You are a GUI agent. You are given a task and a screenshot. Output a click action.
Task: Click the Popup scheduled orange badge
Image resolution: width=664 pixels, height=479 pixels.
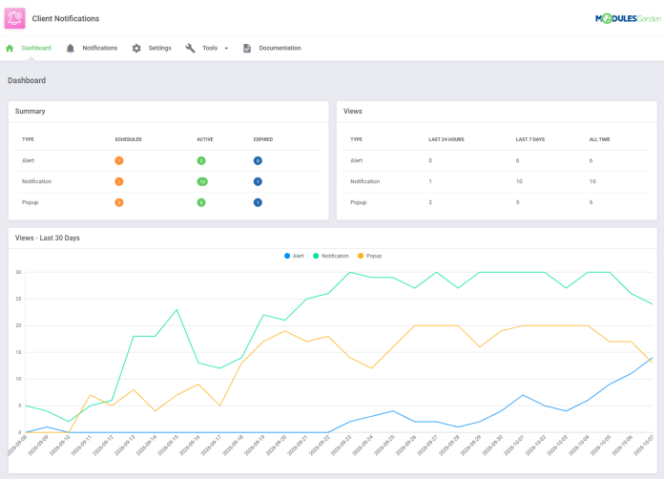119,202
